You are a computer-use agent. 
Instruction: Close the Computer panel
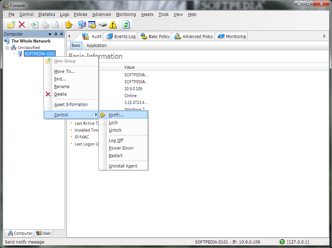click(x=62, y=34)
